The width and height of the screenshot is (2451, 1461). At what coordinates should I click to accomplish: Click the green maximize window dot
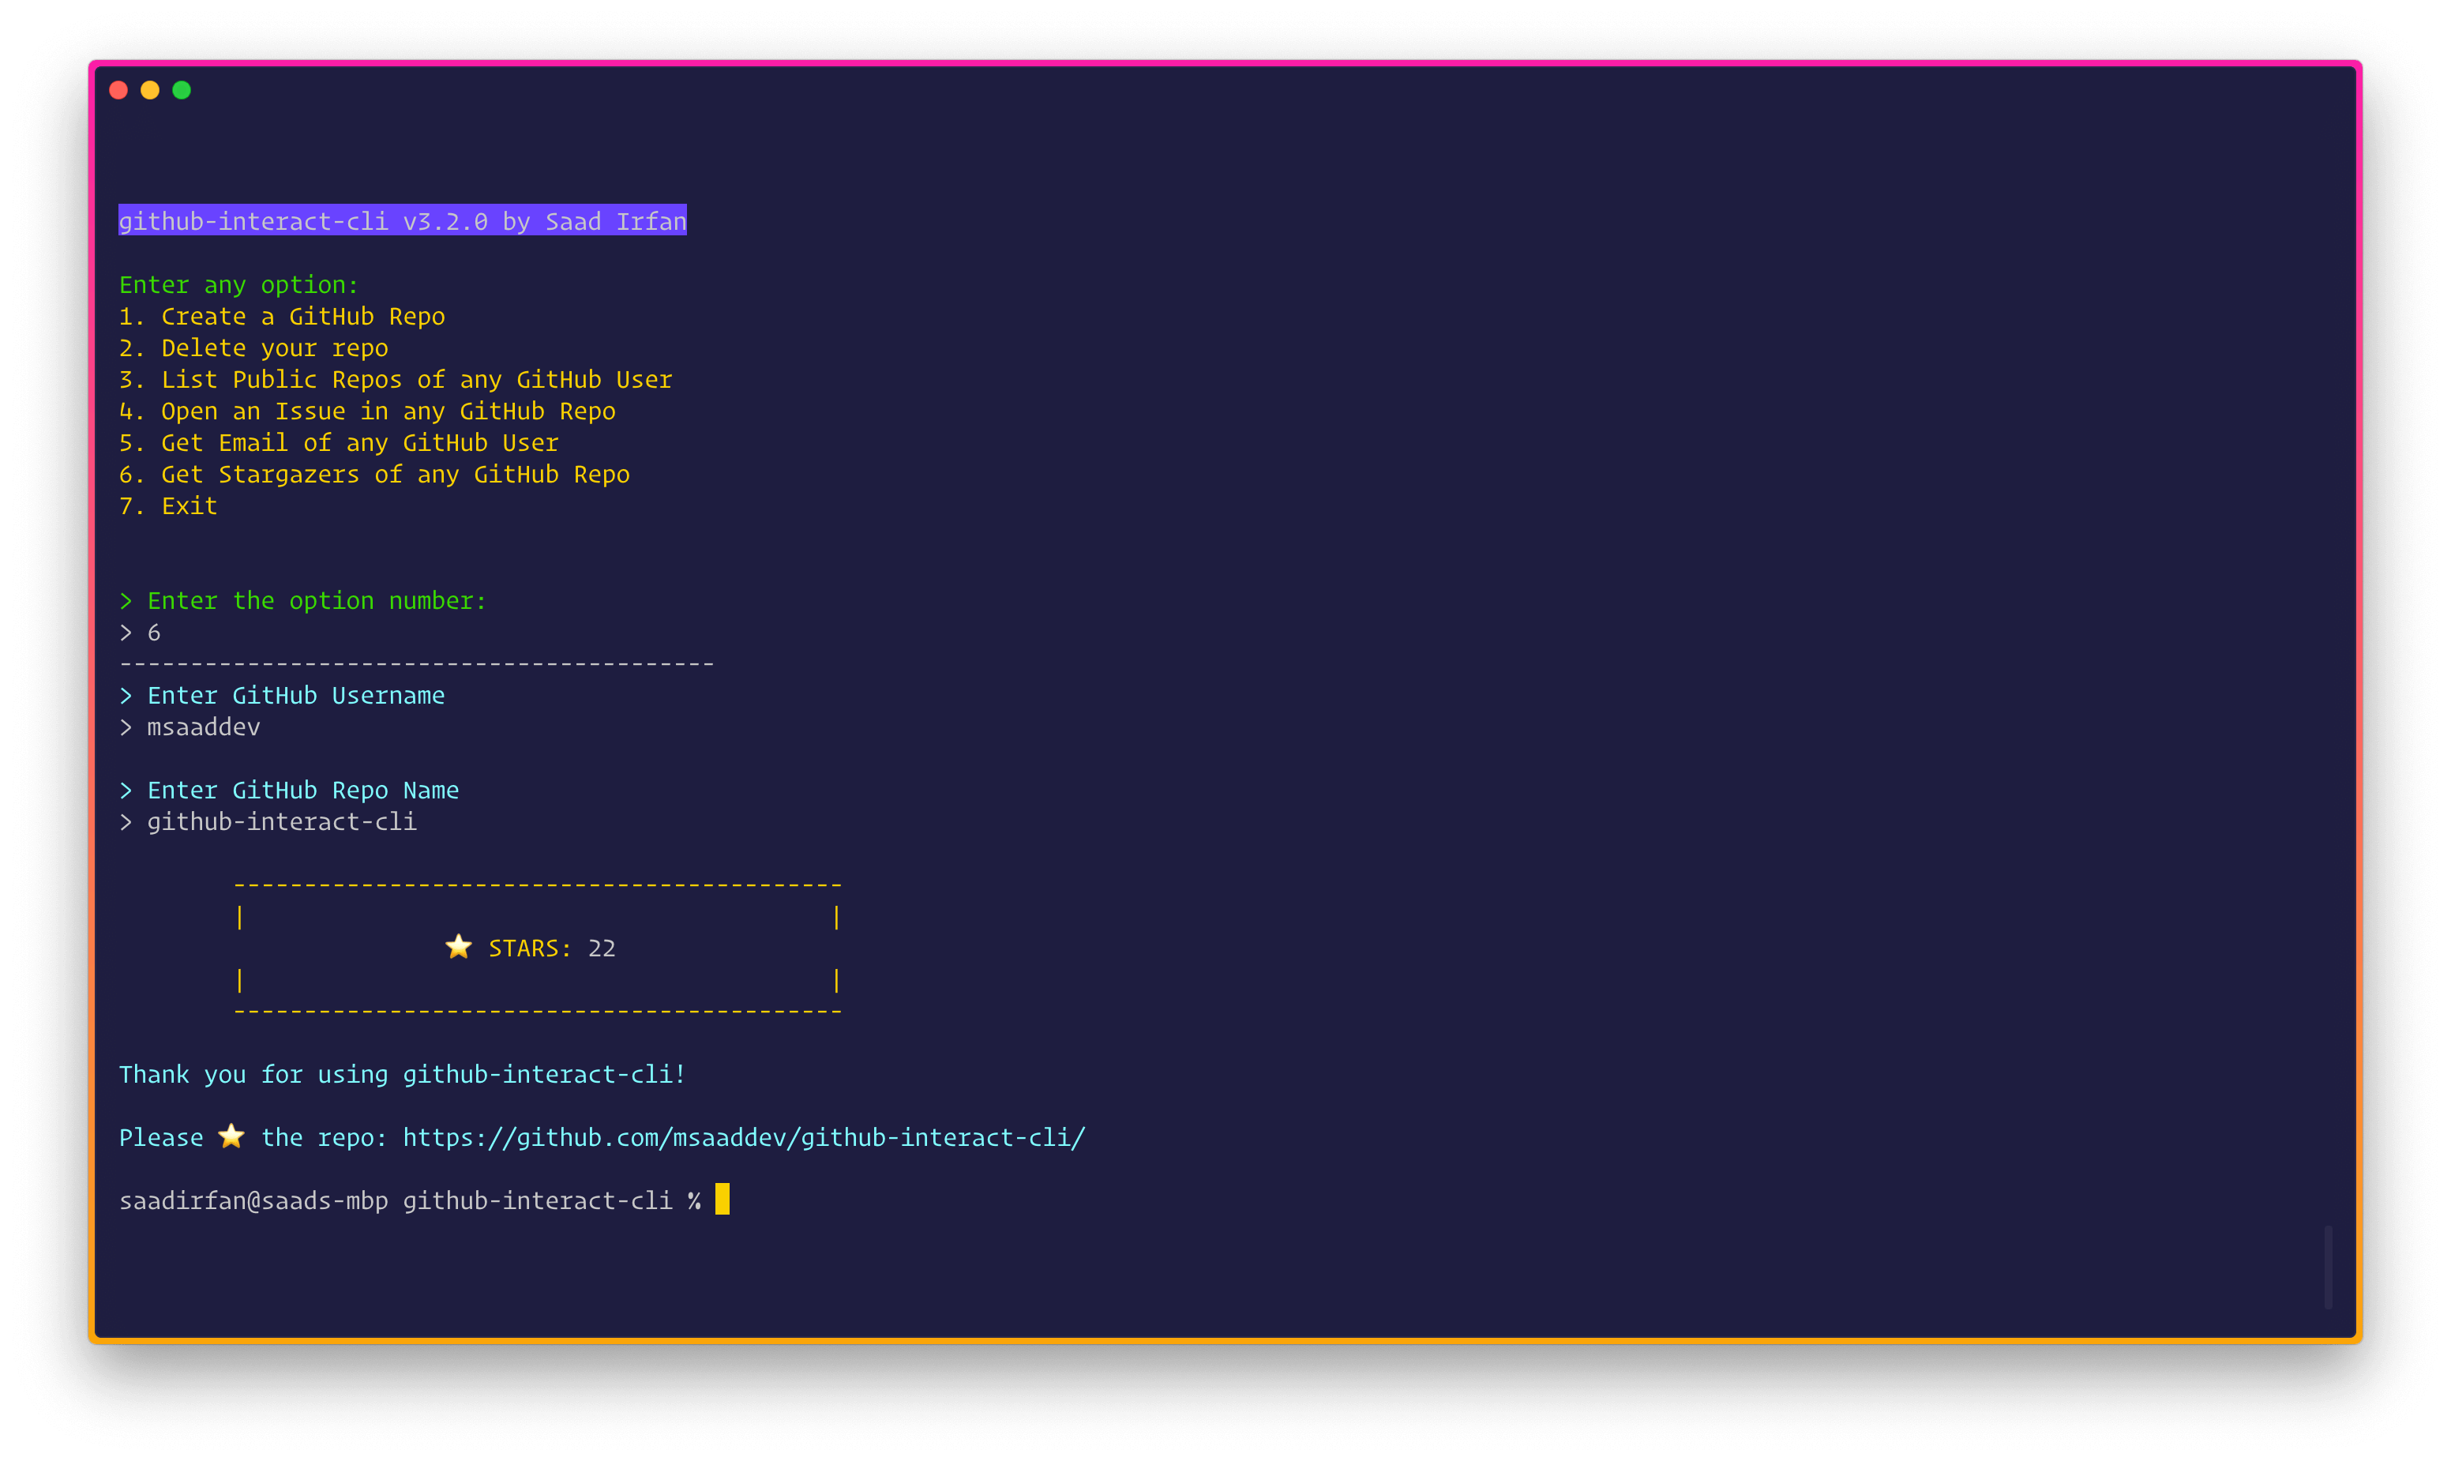pos(181,91)
